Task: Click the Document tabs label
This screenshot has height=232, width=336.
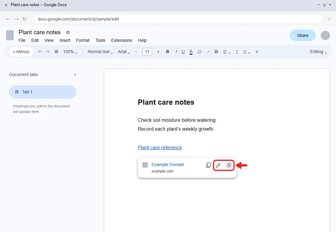Action: click(24, 74)
